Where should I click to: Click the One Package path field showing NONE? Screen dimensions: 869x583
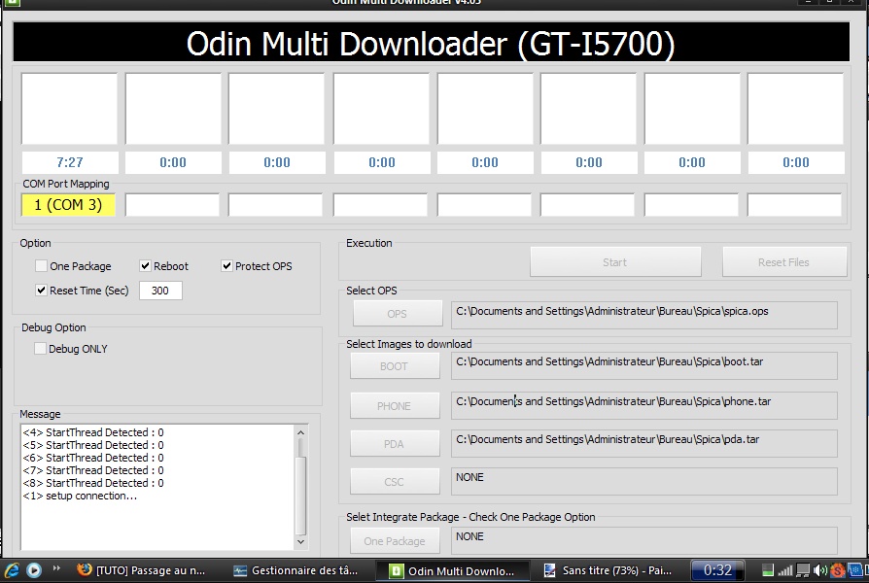point(644,540)
